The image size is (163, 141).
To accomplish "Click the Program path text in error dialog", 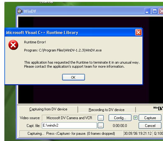I will pos(63,50).
